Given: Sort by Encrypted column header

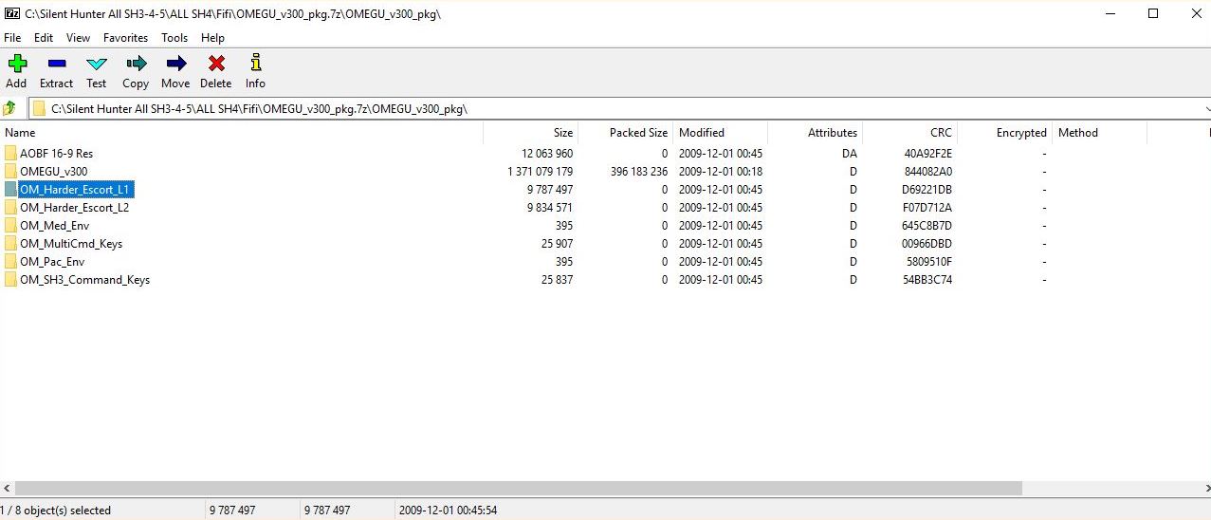Looking at the screenshot, I should tap(1005, 133).
